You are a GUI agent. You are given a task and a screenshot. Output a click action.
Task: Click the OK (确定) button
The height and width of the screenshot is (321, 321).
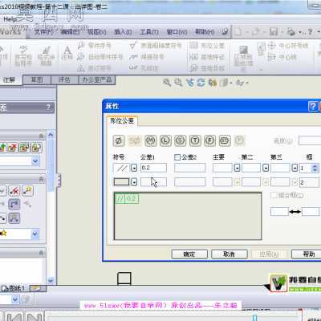pos(189,254)
